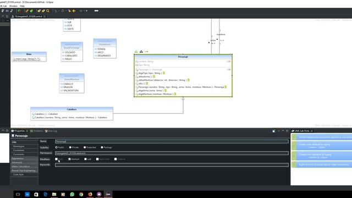The image size is (352, 198).
Task: Click the yellow back arrow toolbar icon
Action: [74, 11]
